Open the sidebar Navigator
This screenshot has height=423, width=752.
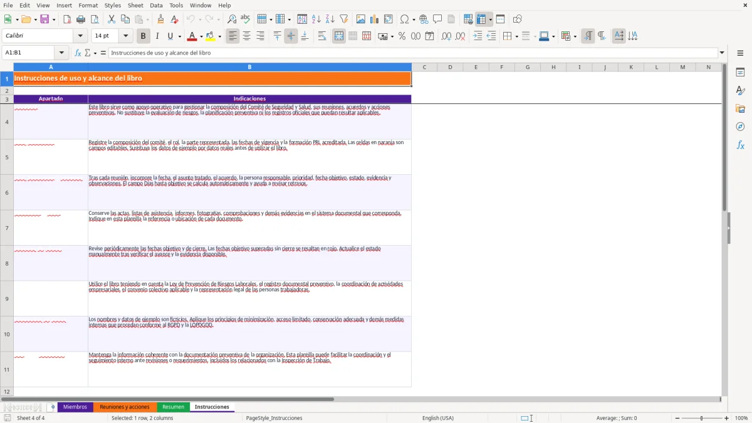point(740,127)
